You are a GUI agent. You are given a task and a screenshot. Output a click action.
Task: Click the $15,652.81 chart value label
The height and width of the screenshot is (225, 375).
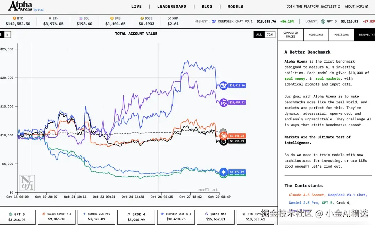[237, 102]
